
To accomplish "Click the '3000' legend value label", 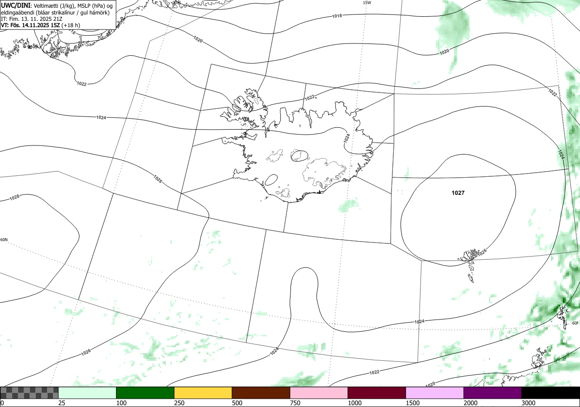I will point(528,403).
